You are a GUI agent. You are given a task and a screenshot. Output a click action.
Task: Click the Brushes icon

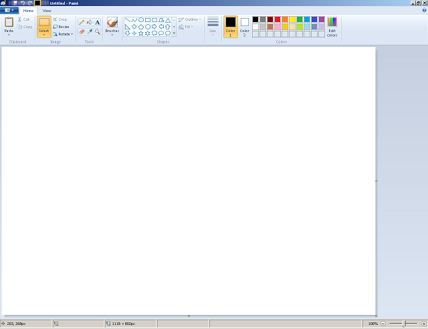[x=112, y=22]
